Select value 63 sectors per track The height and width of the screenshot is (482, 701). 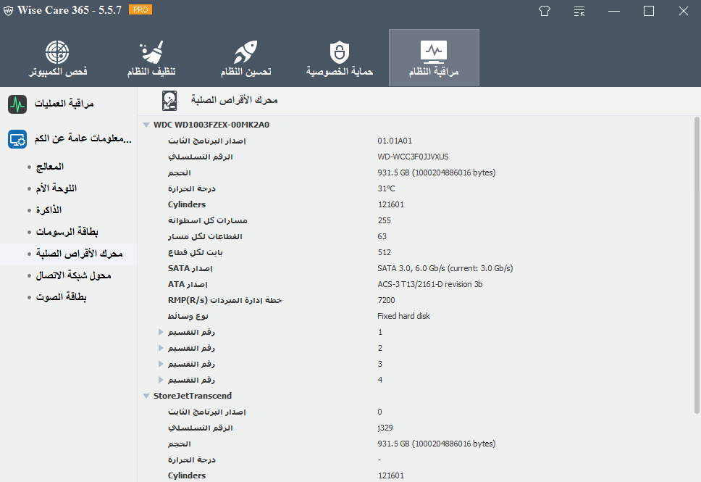point(382,236)
